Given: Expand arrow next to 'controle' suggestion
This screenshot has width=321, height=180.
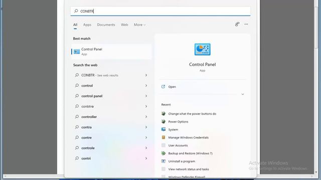Looking at the screenshot, I should pyautogui.click(x=146, y=148).
